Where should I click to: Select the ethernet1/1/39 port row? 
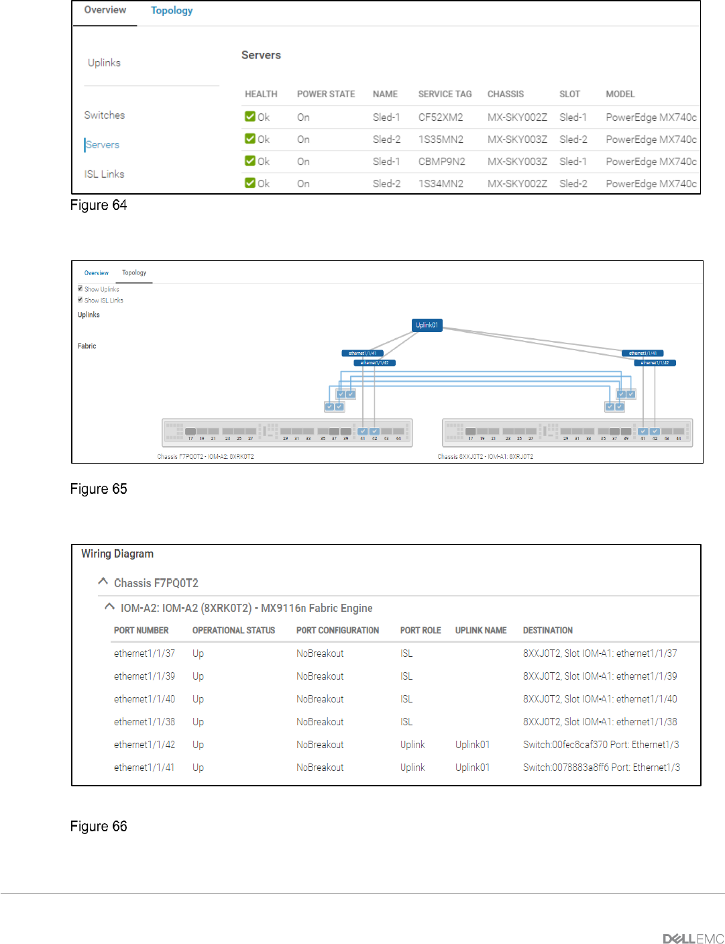click(x=405, y=676)
